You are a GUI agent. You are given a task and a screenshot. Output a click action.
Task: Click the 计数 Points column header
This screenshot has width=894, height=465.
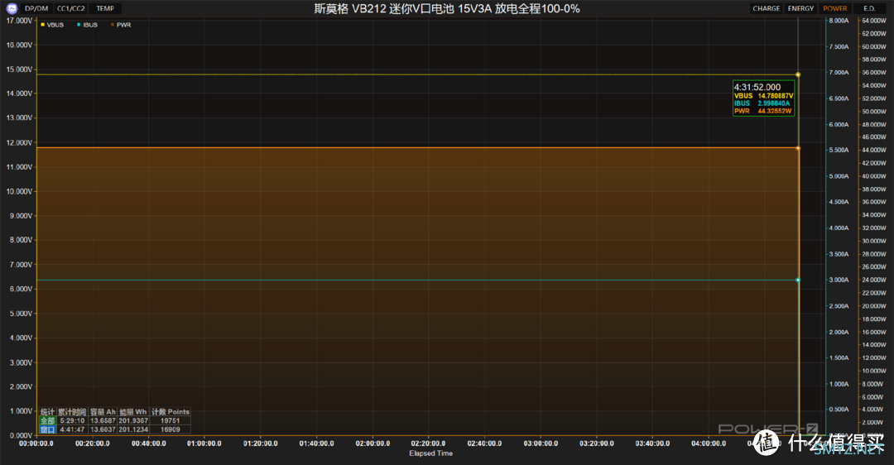[x=170, y=412]
